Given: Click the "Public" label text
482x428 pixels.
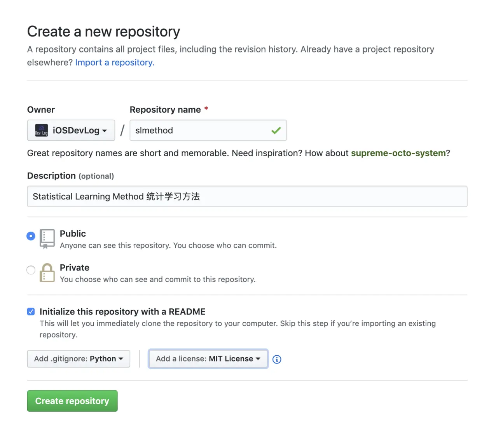Looking at the screenshot, I should tap(73, 234).
